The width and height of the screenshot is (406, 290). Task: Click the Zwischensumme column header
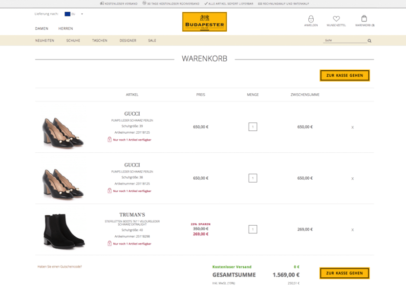[x=305, y=95]
